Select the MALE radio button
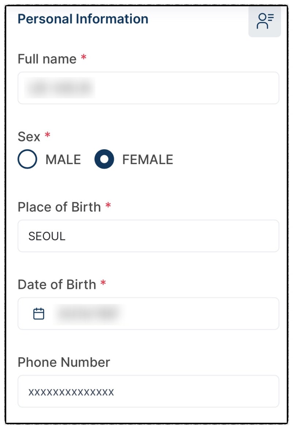 [27, 159]
